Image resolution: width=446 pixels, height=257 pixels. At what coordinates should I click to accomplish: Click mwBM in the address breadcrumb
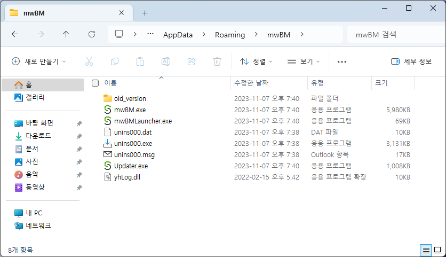(278, 35)
